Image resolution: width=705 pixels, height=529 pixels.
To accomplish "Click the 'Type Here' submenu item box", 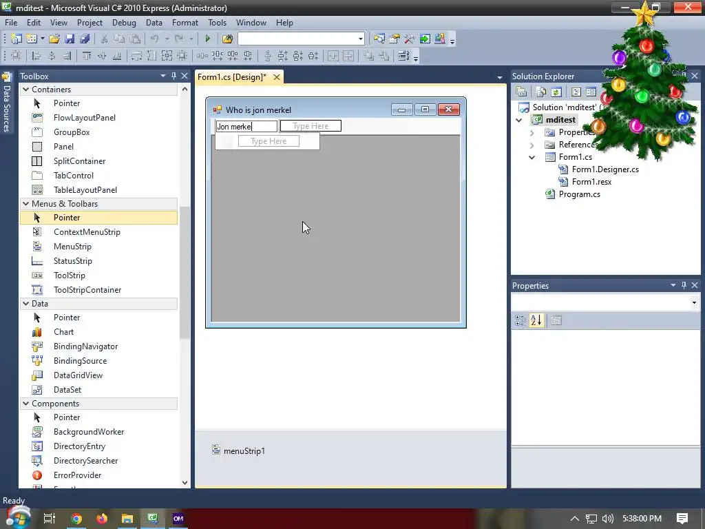I will click(269, 141).
